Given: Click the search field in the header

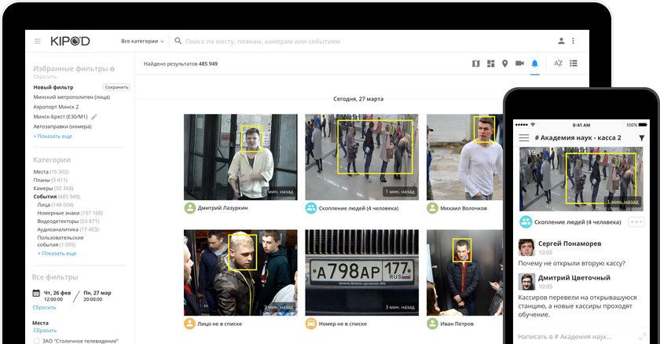Looking at the screenshot, I should tap(314, 41).
